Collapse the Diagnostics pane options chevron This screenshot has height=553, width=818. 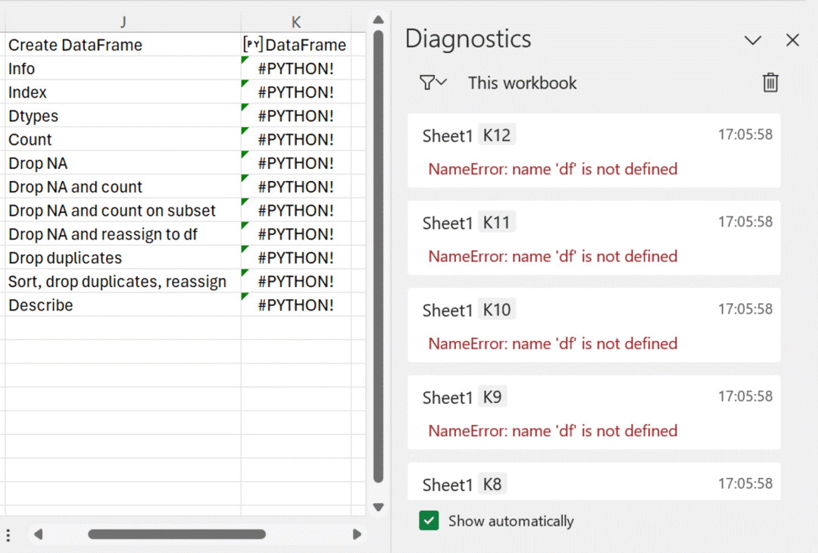[753, 40]
